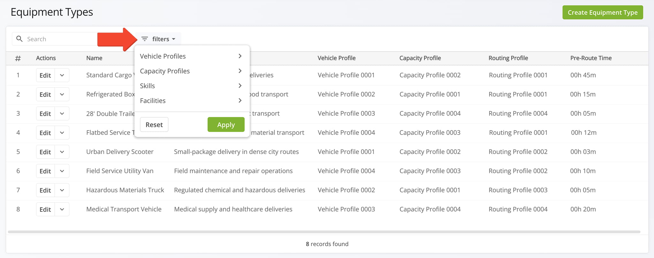Create a new equipment type
The width and height of the screenshot is (654, 258).
[603, 12]
